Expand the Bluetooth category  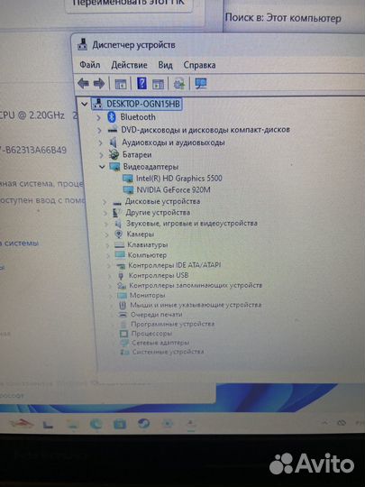pyautogui.click(x=98, y=117)
